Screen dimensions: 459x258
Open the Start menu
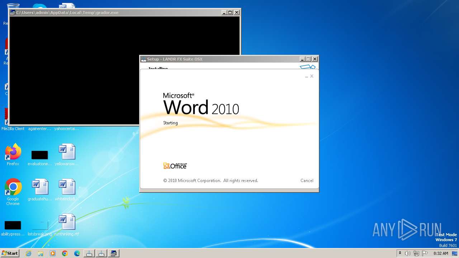click(10, 253)
